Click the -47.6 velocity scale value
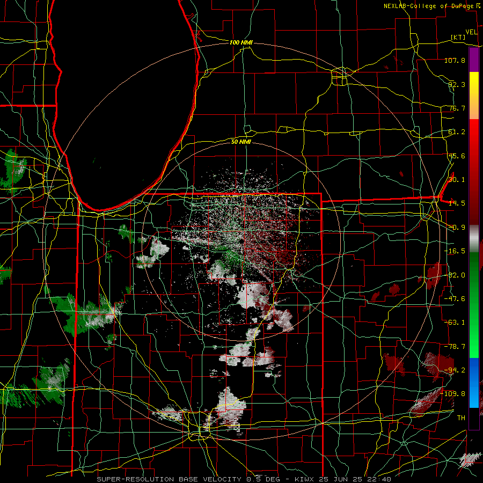Screen dimensions: 483x483 pos(455,299)
